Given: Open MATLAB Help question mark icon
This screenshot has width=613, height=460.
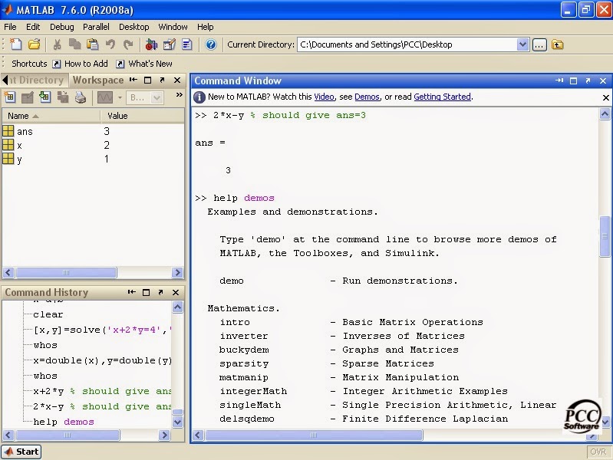Looking at the screenshot, I should 211,44.
